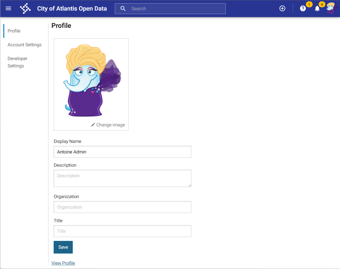Image resolution: width=340 pixels, height=269 pixels.
Task: Open Developer Settings in sidebar
Action: [18, 62]
